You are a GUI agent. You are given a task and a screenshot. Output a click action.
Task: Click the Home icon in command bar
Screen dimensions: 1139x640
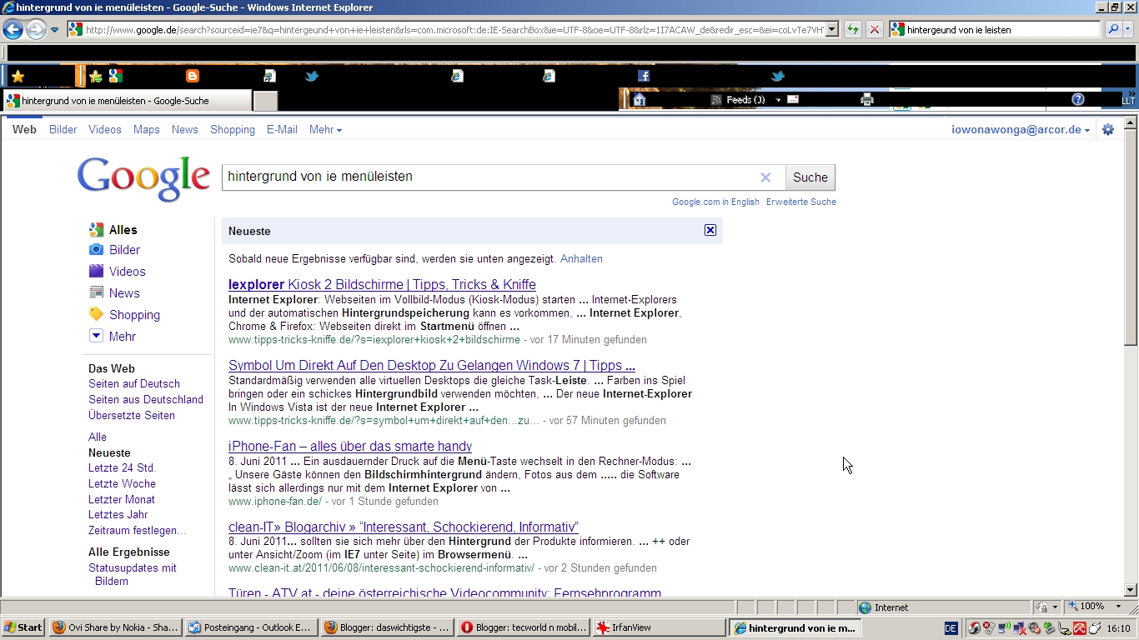point(640,100)
